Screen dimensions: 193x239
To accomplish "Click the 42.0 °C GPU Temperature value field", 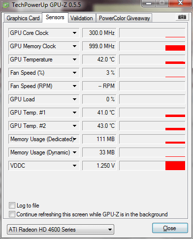I will [99, 60].
